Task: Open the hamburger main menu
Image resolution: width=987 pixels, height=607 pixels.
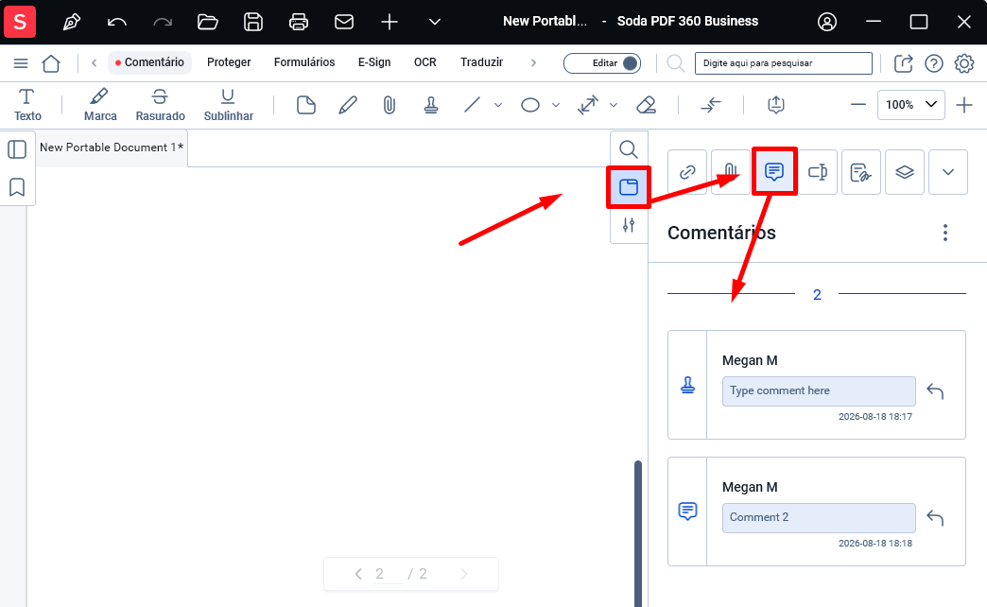Action: pyautogui.click(x=21, y=63)
